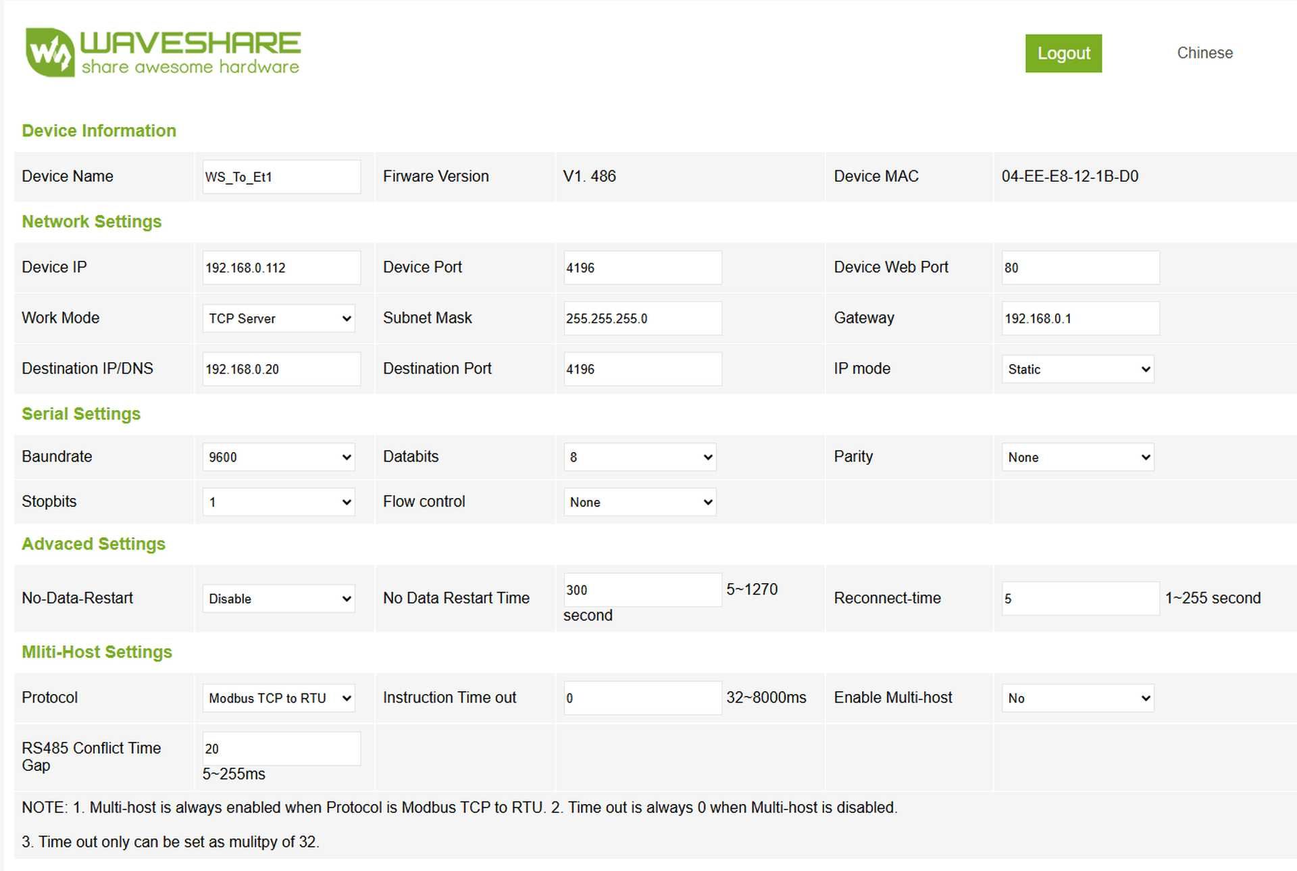The height and width of the screenshot is (871, 1297).
Task: Click the Device MAC label
Action: [x=876, y=176]
